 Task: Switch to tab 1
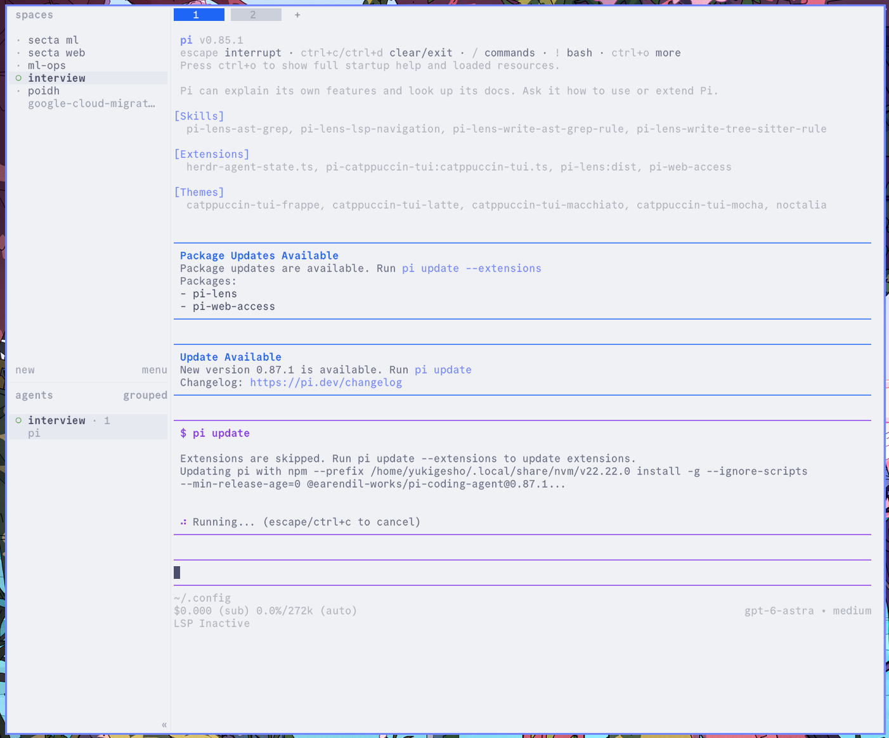[199, 15]
